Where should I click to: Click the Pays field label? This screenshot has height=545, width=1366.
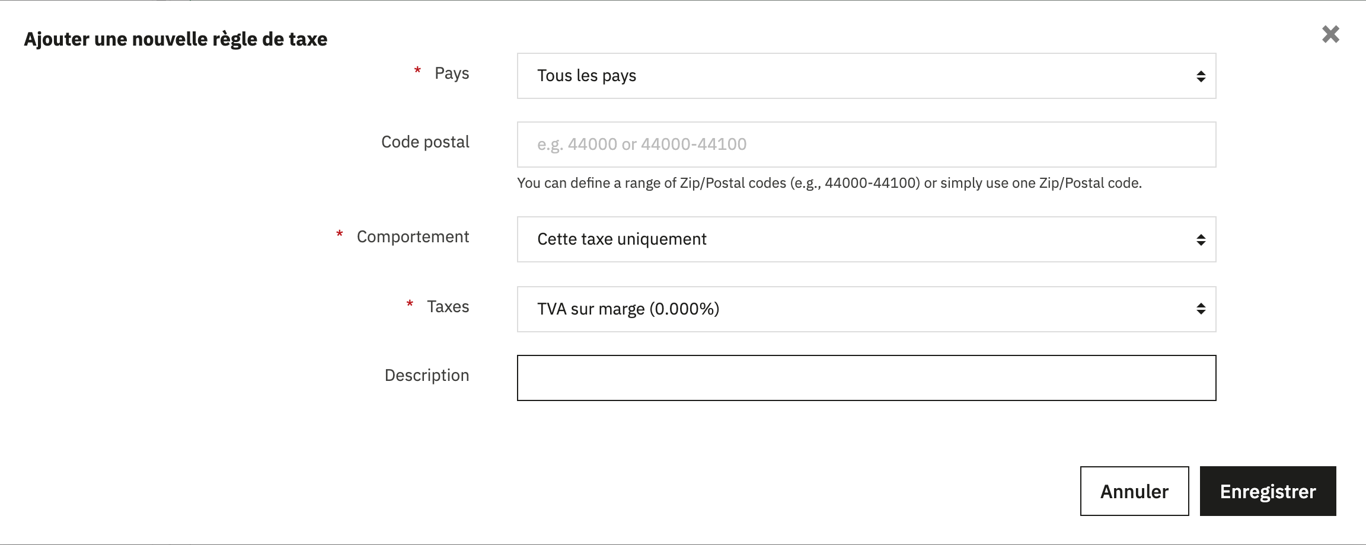pyautogui.click(x=452, y=73)
